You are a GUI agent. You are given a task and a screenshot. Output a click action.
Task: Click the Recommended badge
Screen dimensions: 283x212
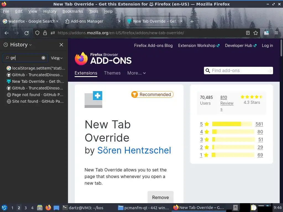[152, 94]
